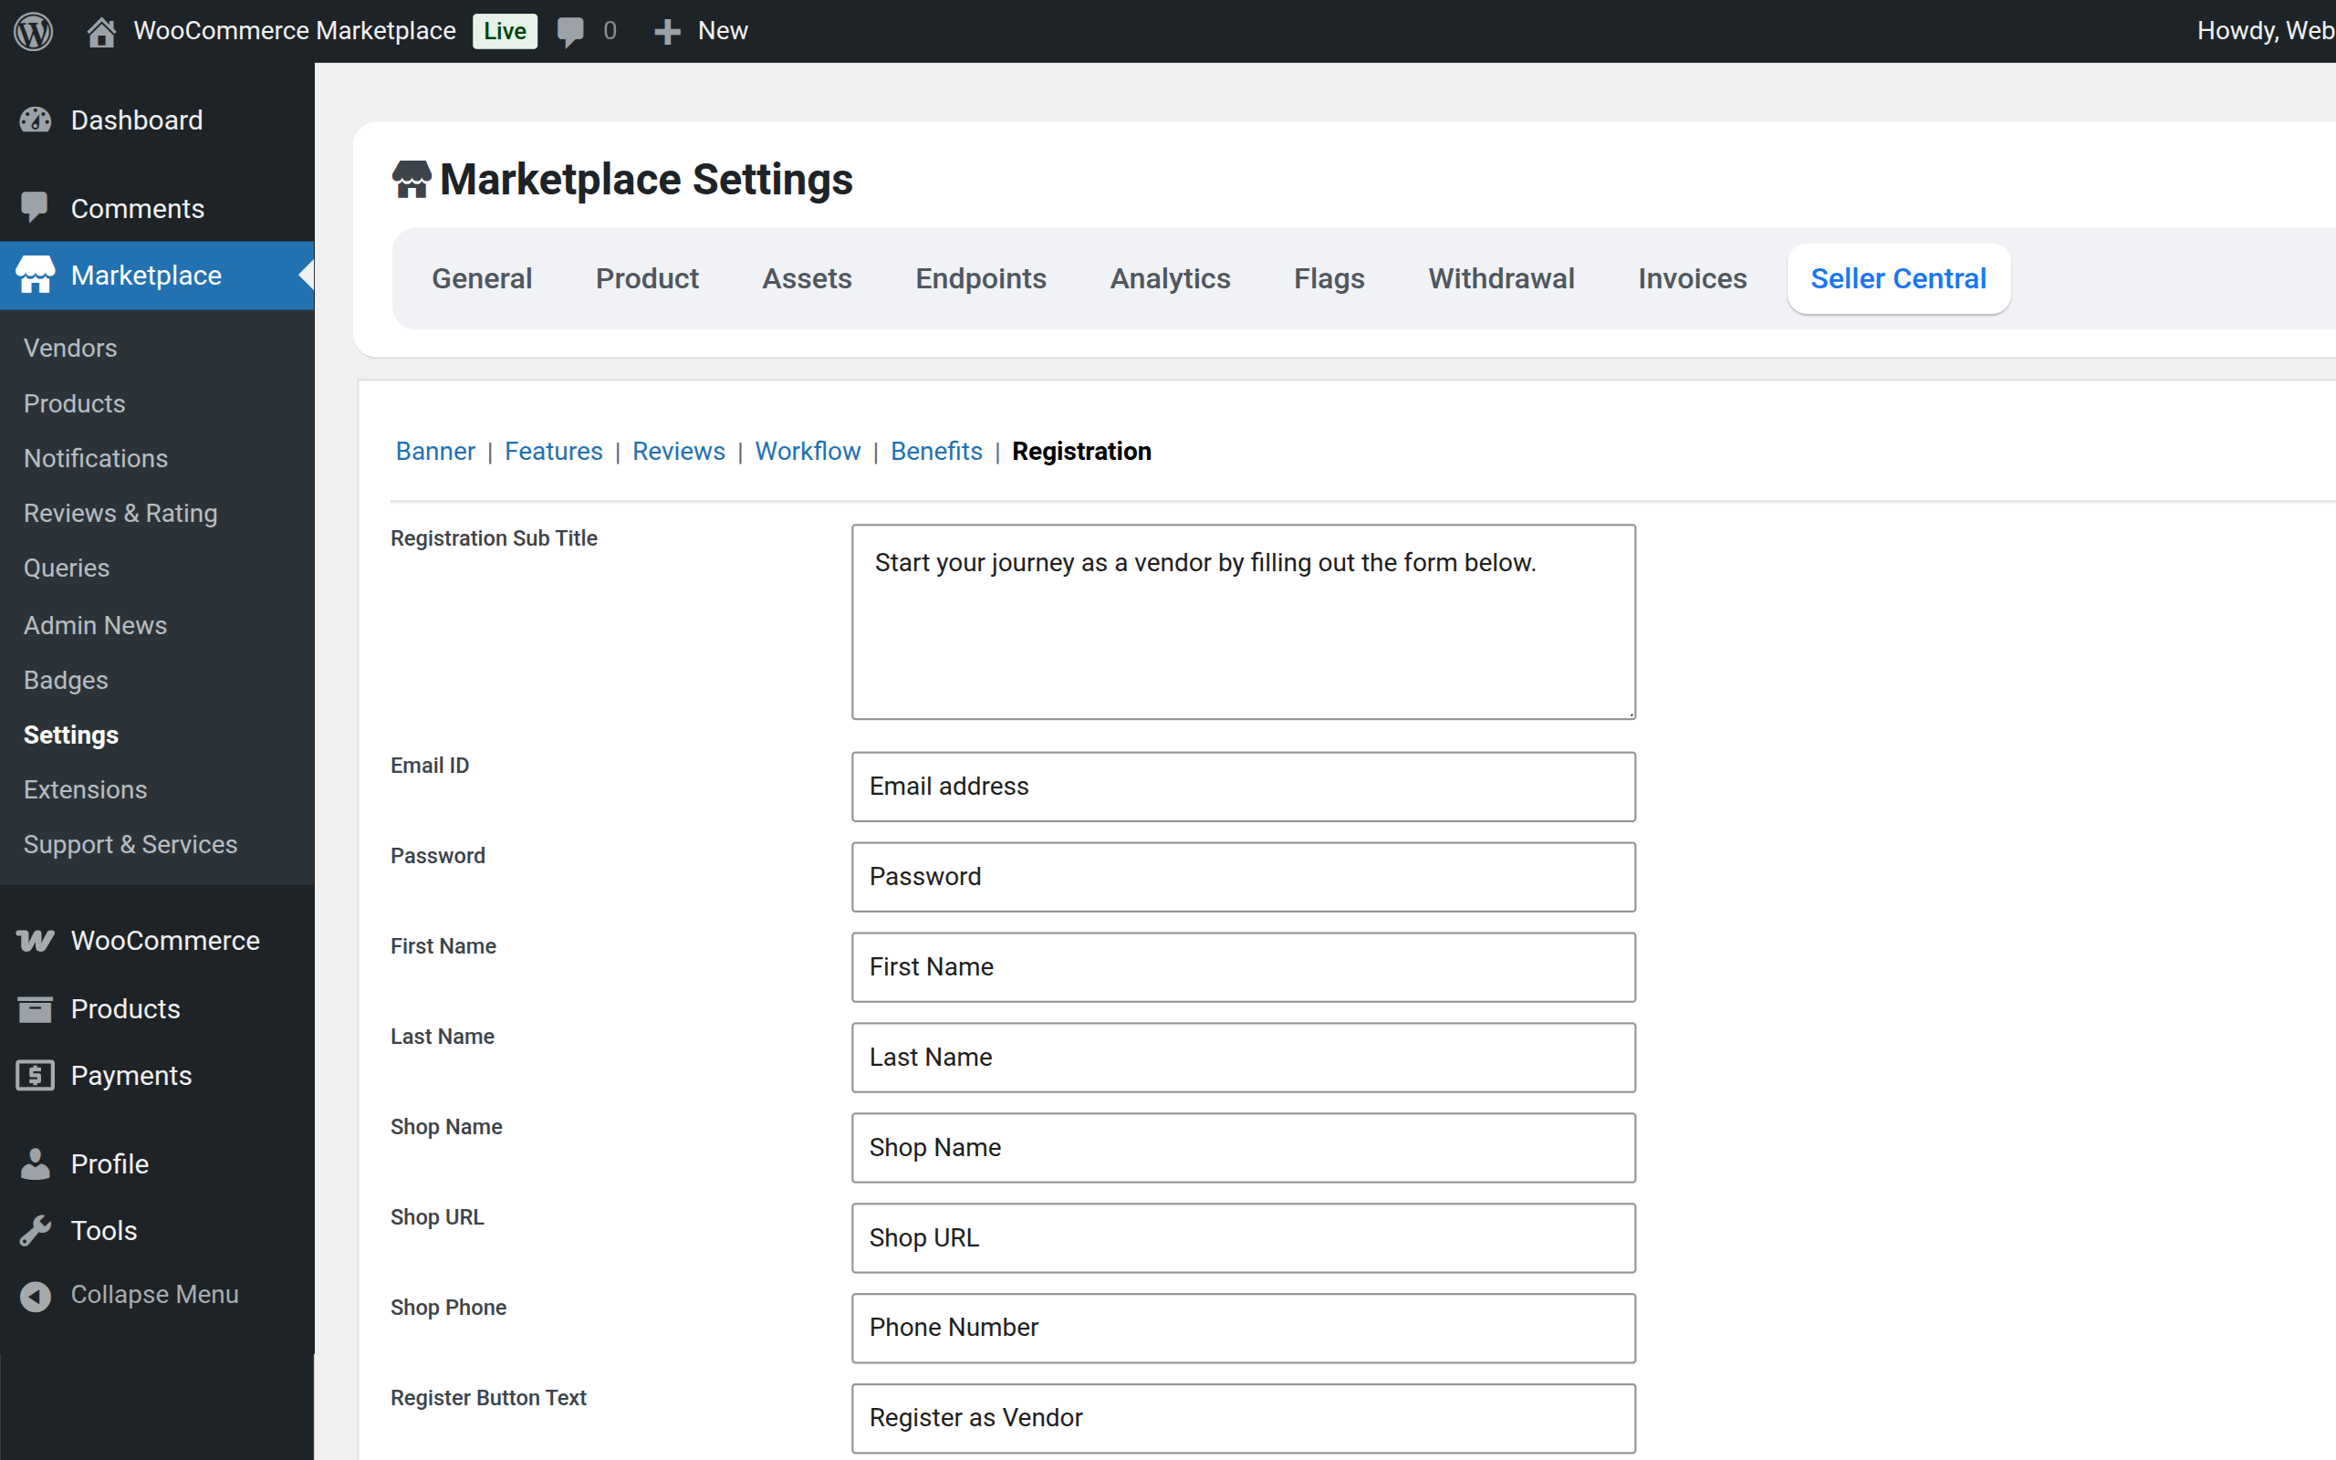Click the WordPress logo icon

tap(34, 31)
